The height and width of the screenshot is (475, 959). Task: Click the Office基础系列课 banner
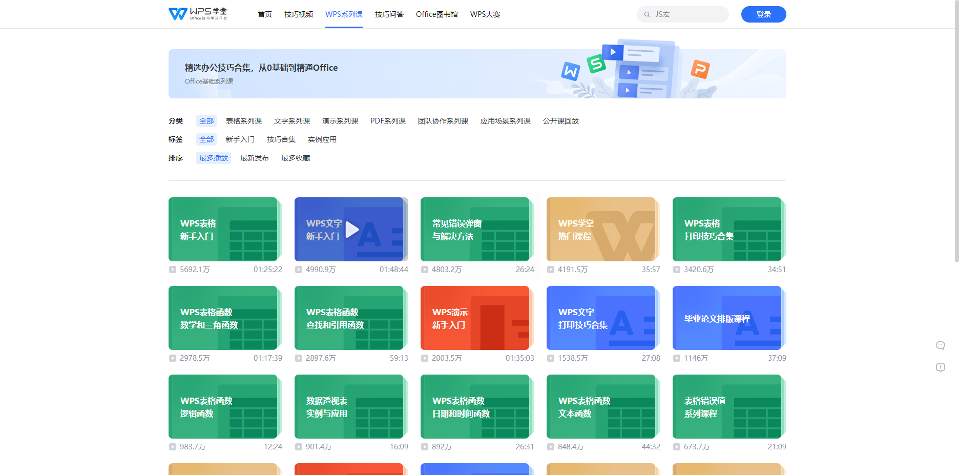477,74
